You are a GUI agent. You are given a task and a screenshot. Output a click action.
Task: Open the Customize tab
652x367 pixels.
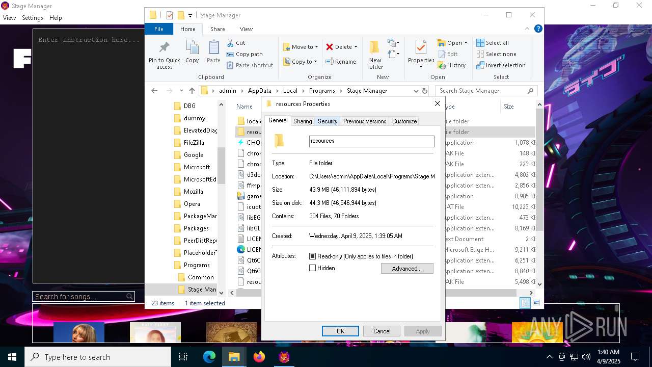pyautogui.click(x=404, y=121)
